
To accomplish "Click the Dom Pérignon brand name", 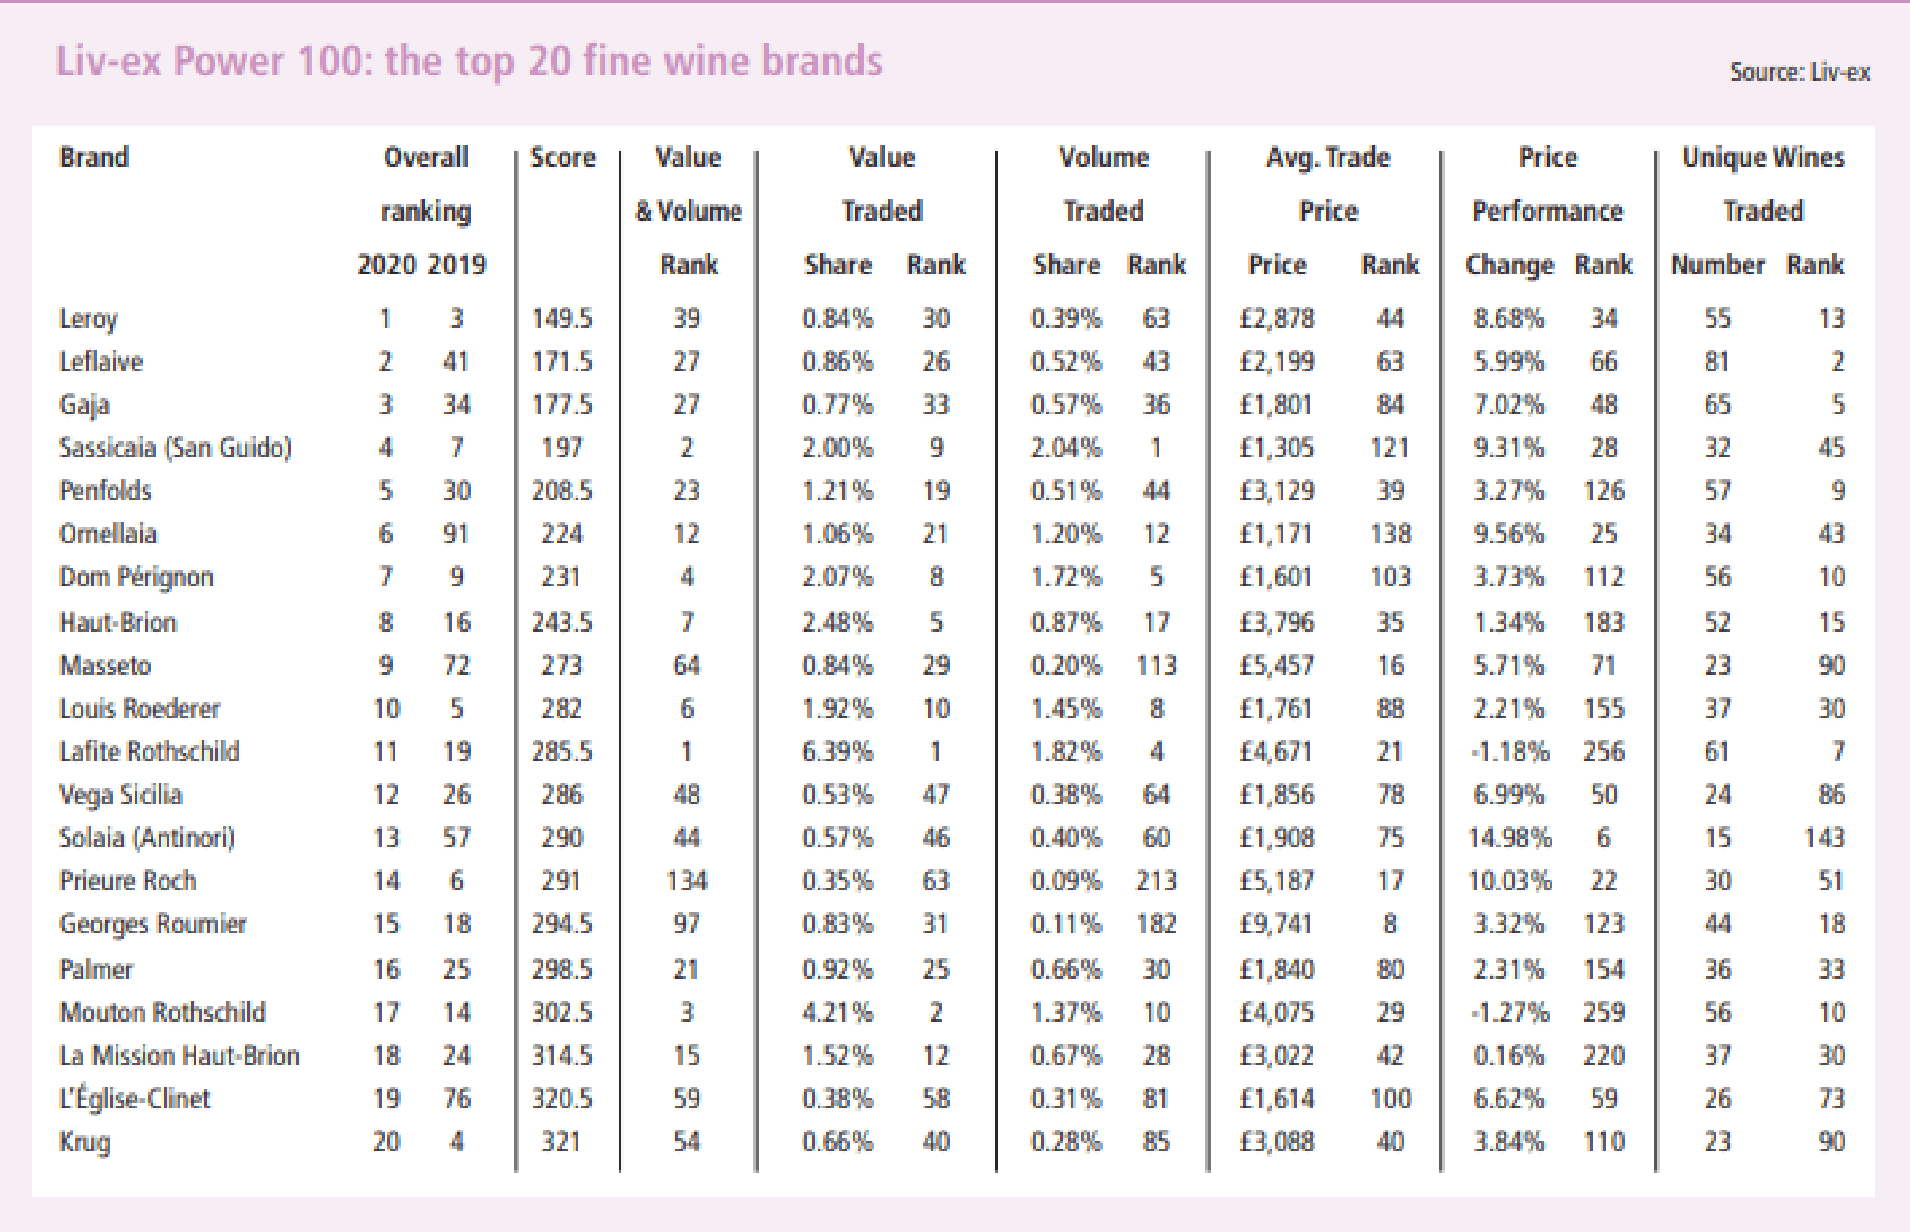I will [x=135, y=577].
